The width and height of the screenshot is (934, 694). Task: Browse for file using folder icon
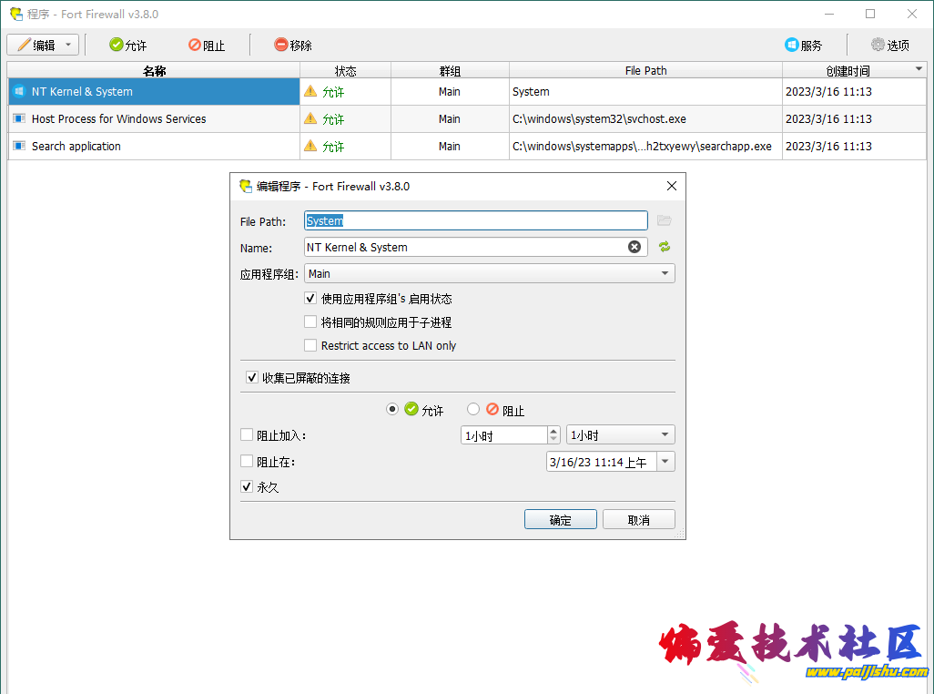pos(664,220)
